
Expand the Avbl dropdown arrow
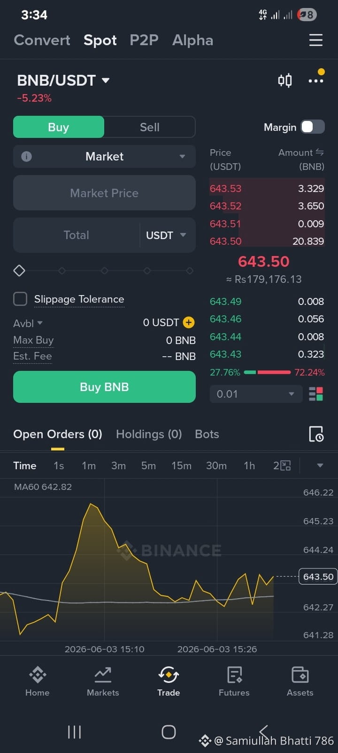point(40,323)
